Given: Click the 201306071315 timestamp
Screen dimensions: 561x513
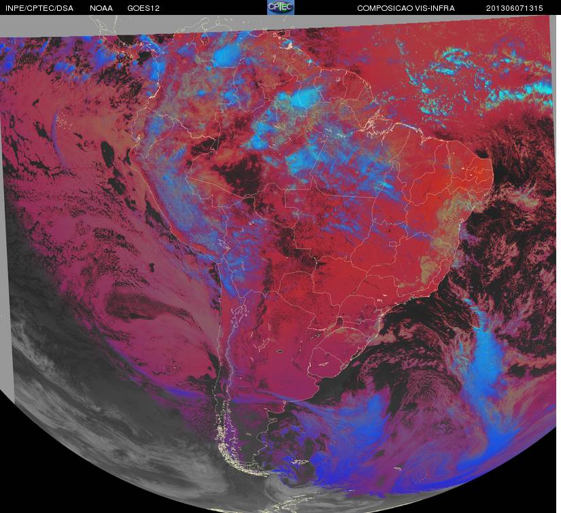Looking at the screenshot, I should [515, 8].
